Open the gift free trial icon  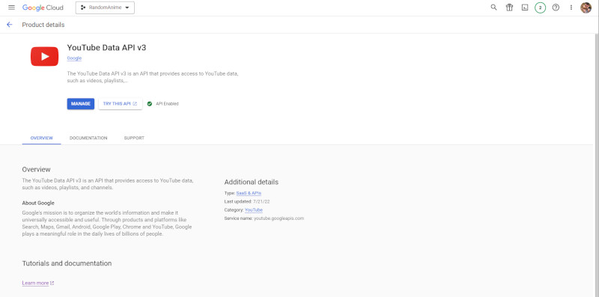[509, 7]
